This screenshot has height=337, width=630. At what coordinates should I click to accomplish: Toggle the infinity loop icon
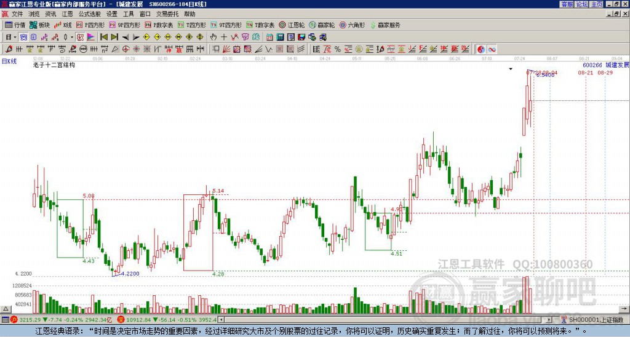coord(492,49)
